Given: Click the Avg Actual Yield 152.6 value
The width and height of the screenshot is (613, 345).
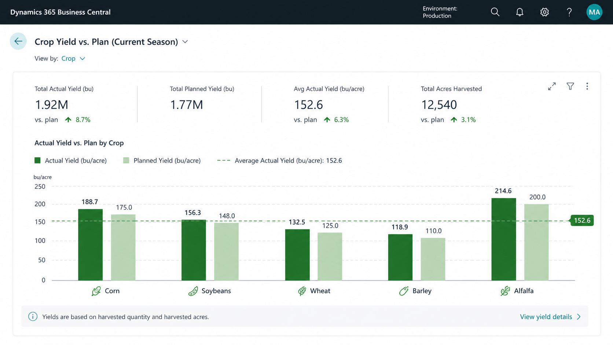Looking at the screenshot, I should (x=308, y=105).
